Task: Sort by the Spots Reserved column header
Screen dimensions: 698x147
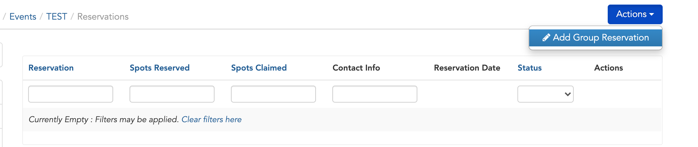Action: click(160, 68)
